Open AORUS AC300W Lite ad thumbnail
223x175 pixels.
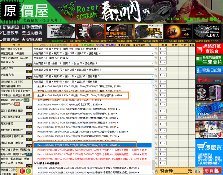120,31
